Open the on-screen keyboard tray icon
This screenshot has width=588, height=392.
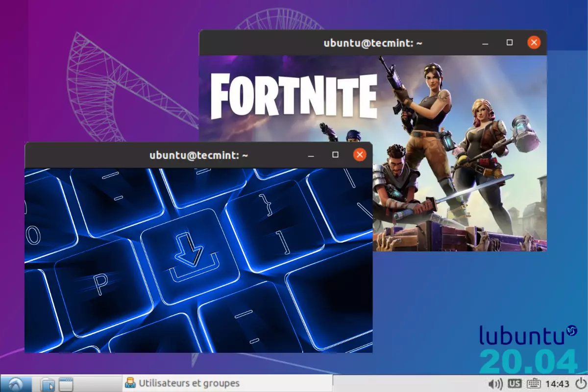[x=534, y=384]
